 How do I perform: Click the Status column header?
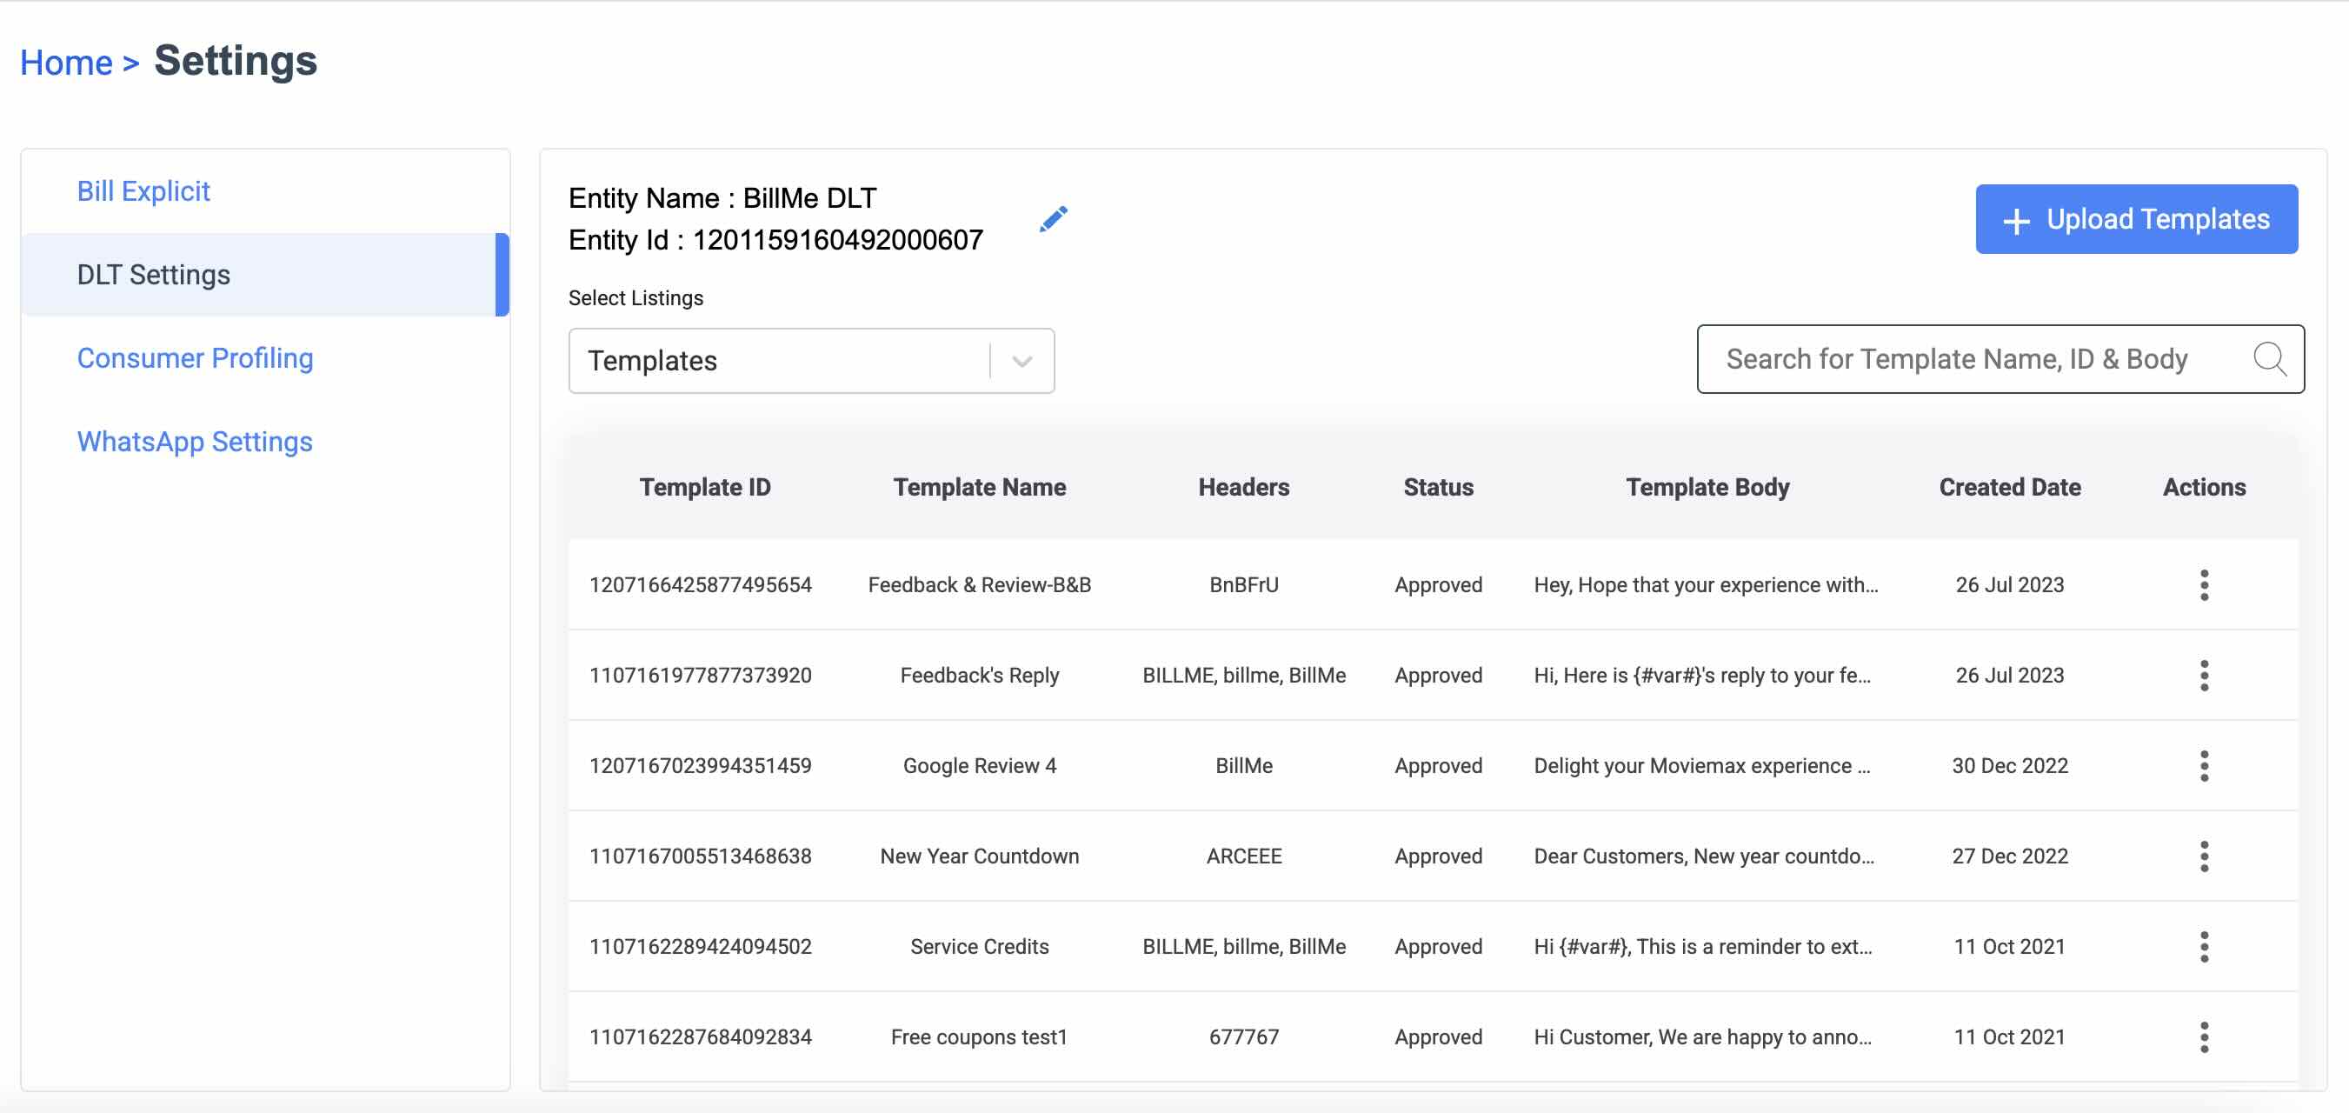pos(1438,487)
